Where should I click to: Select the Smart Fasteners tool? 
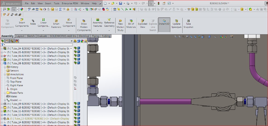[56, 23]
